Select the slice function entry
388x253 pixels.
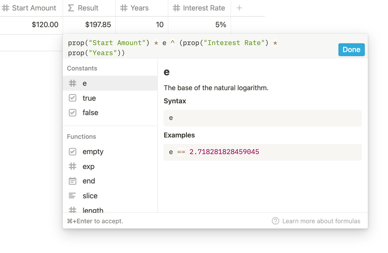point(90,196)
